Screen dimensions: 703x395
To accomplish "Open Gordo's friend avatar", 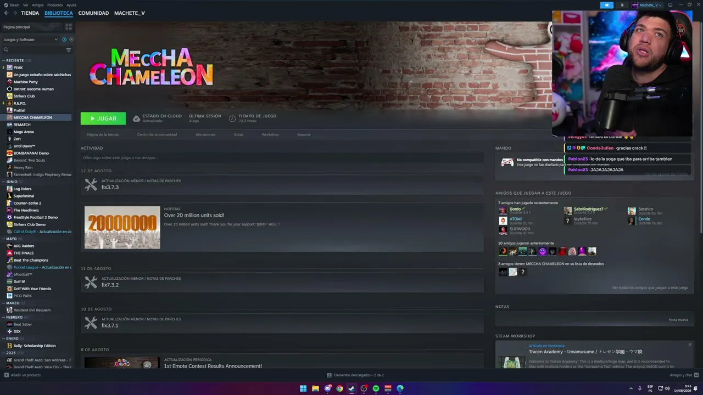I will tap(503, 211).
